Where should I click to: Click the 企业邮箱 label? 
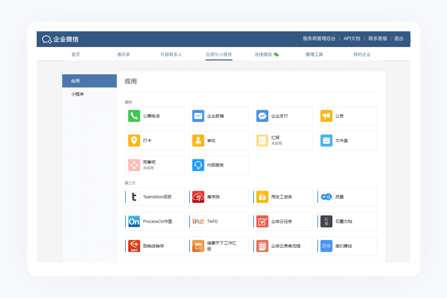[215, 116]
